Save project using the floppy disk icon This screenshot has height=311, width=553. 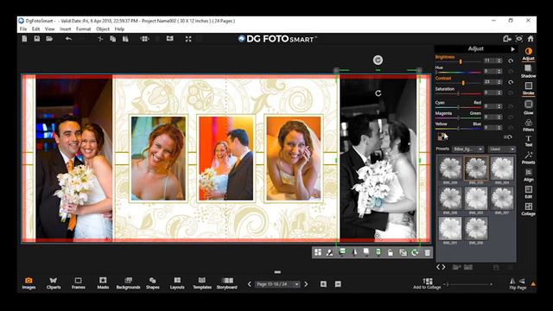coord(36,39)
